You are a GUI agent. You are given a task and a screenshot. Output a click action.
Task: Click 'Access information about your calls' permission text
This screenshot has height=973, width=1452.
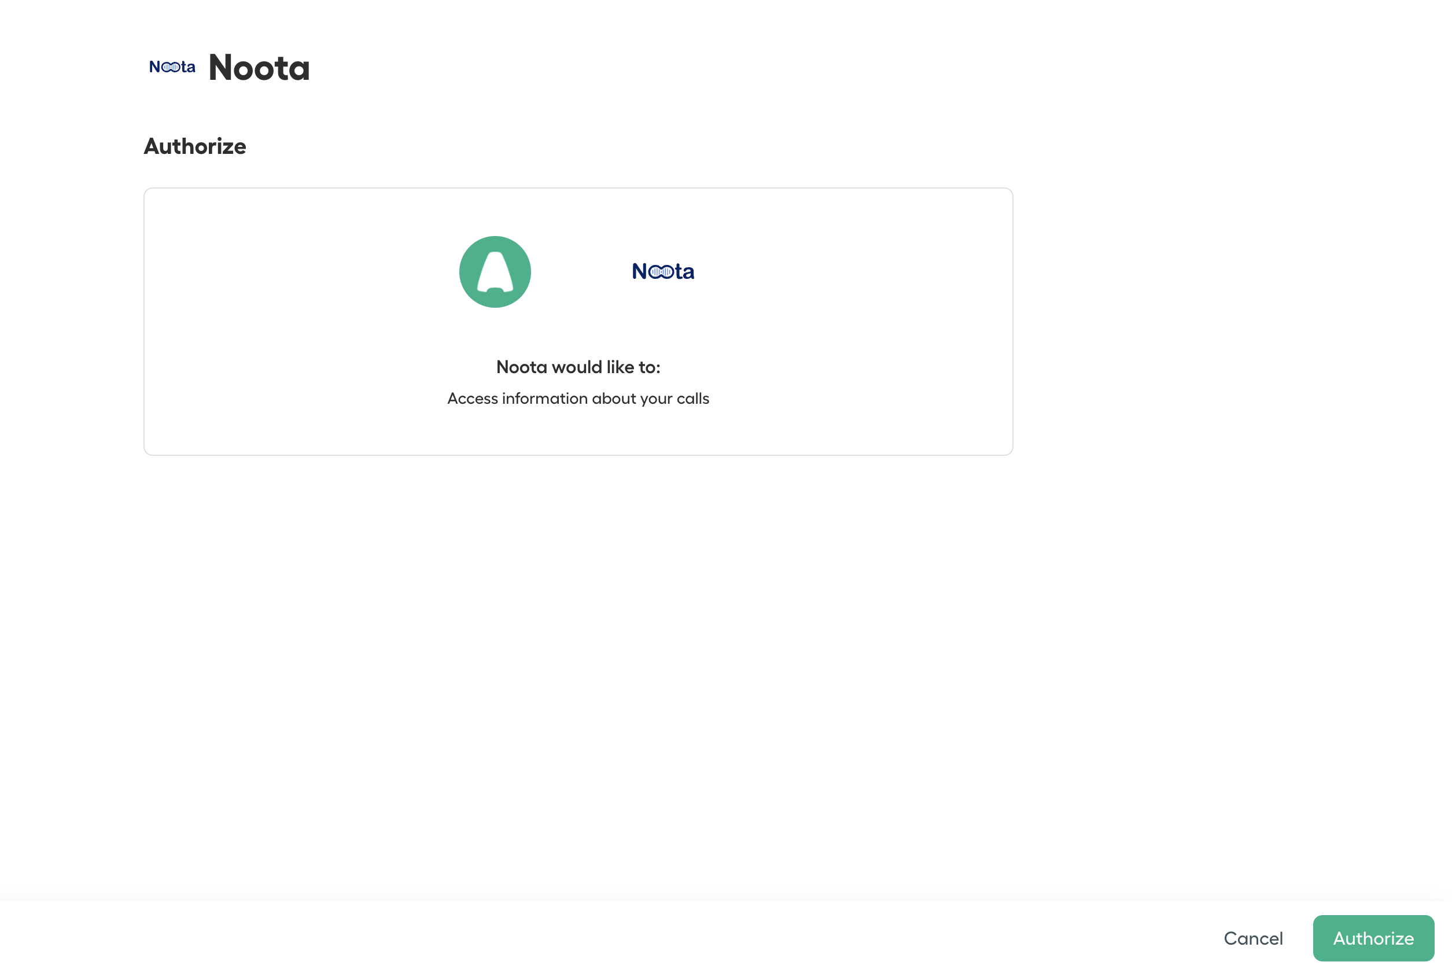[x=578, y=399]
